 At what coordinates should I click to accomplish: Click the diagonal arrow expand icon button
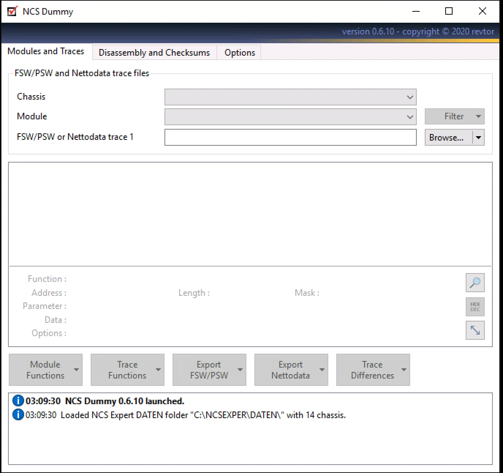click(475, 330)
